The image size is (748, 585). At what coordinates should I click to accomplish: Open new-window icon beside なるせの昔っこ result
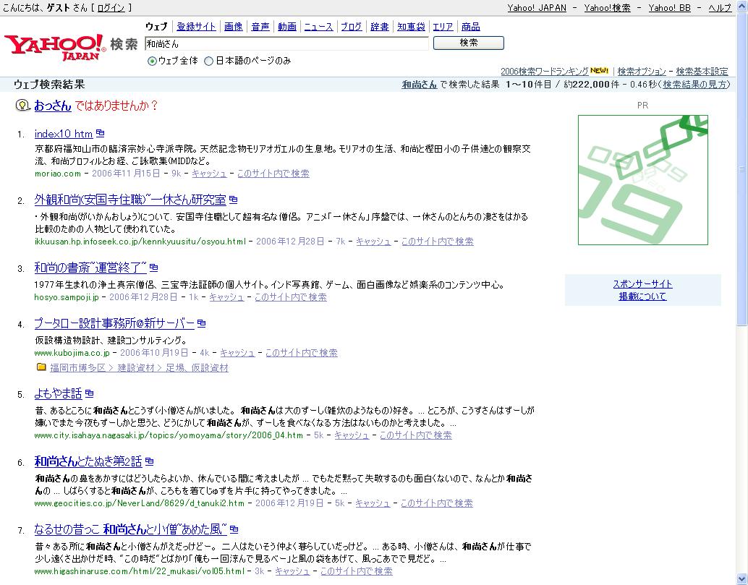[234, 529]
